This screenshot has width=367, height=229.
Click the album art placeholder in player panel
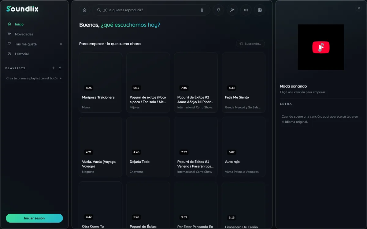[x=321, y=47]
